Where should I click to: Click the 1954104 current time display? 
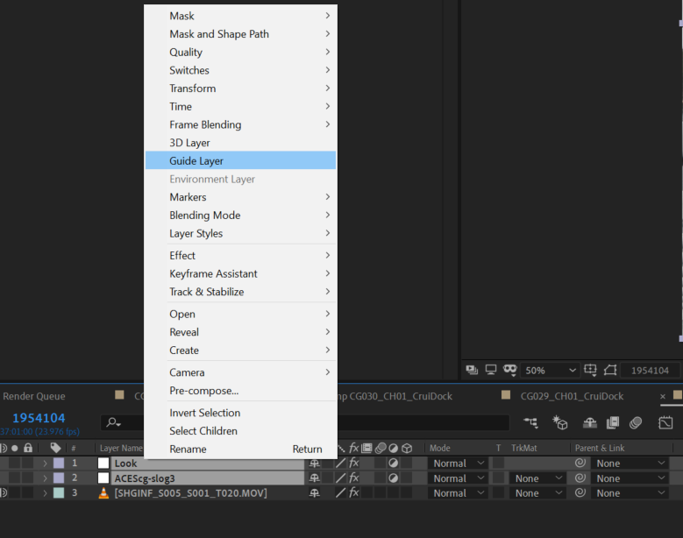click(x=39, y=418)
